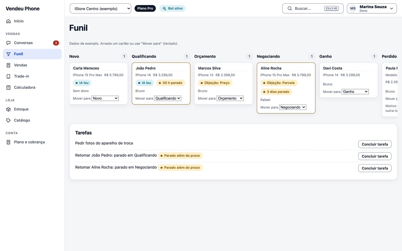Click the Plano Pro badge

coord(145,9)
